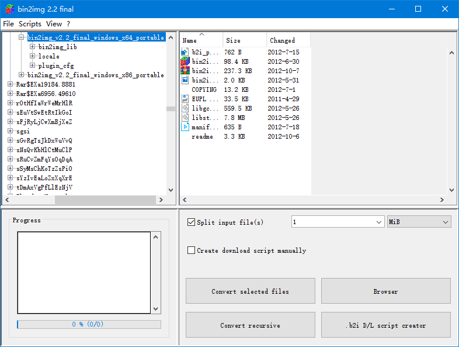The width and height of the screenshot is (459, 347).
Task: Click the 2.0 KB image file icon
Action: tap(185, 80)
